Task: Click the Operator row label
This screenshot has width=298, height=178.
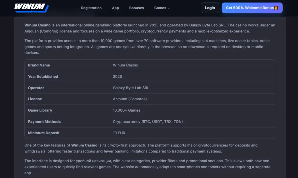Action: (36, 88)
